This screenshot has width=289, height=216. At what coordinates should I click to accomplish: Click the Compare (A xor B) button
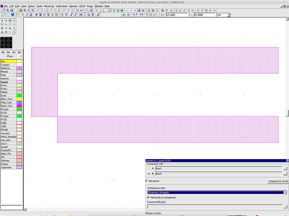(278, 181)
